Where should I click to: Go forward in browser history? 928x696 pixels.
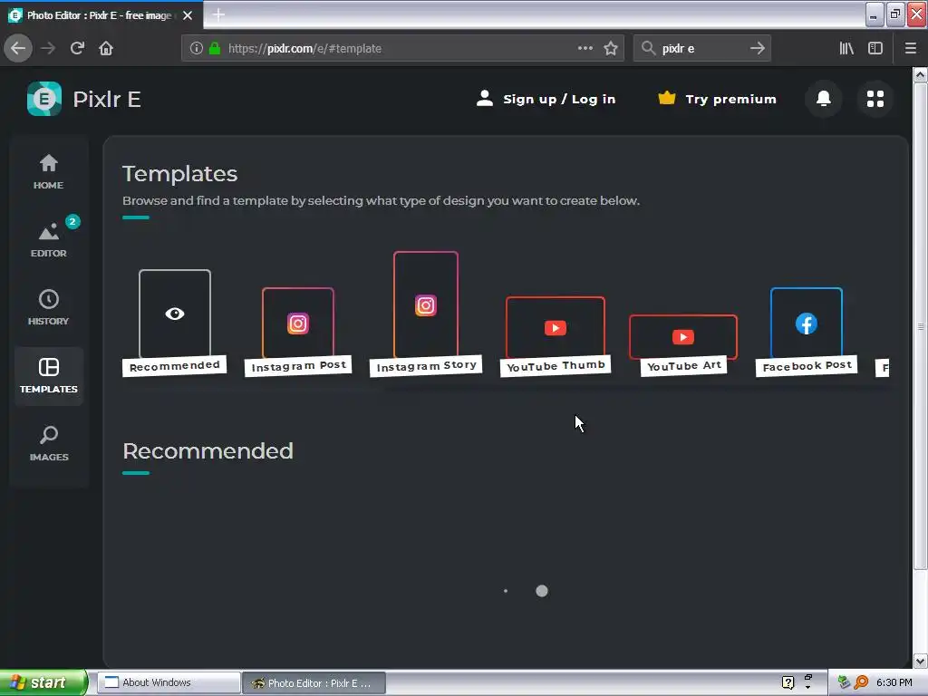tap(48, 48)
